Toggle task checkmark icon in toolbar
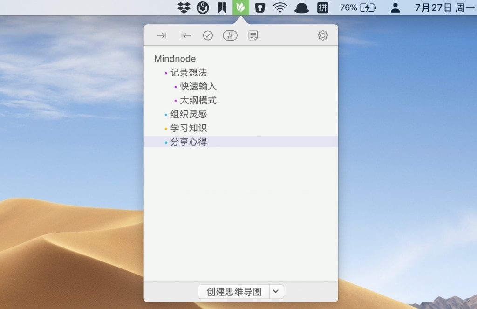 point(208,35)
